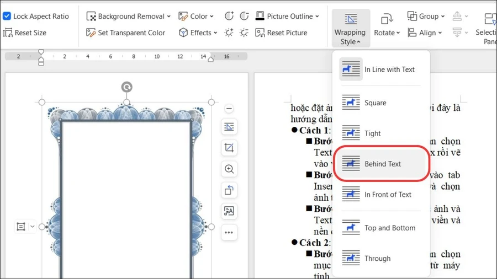Click the right indent ruler marker
497x279 pixels.
pyautogui.click(x=211, y=59)
